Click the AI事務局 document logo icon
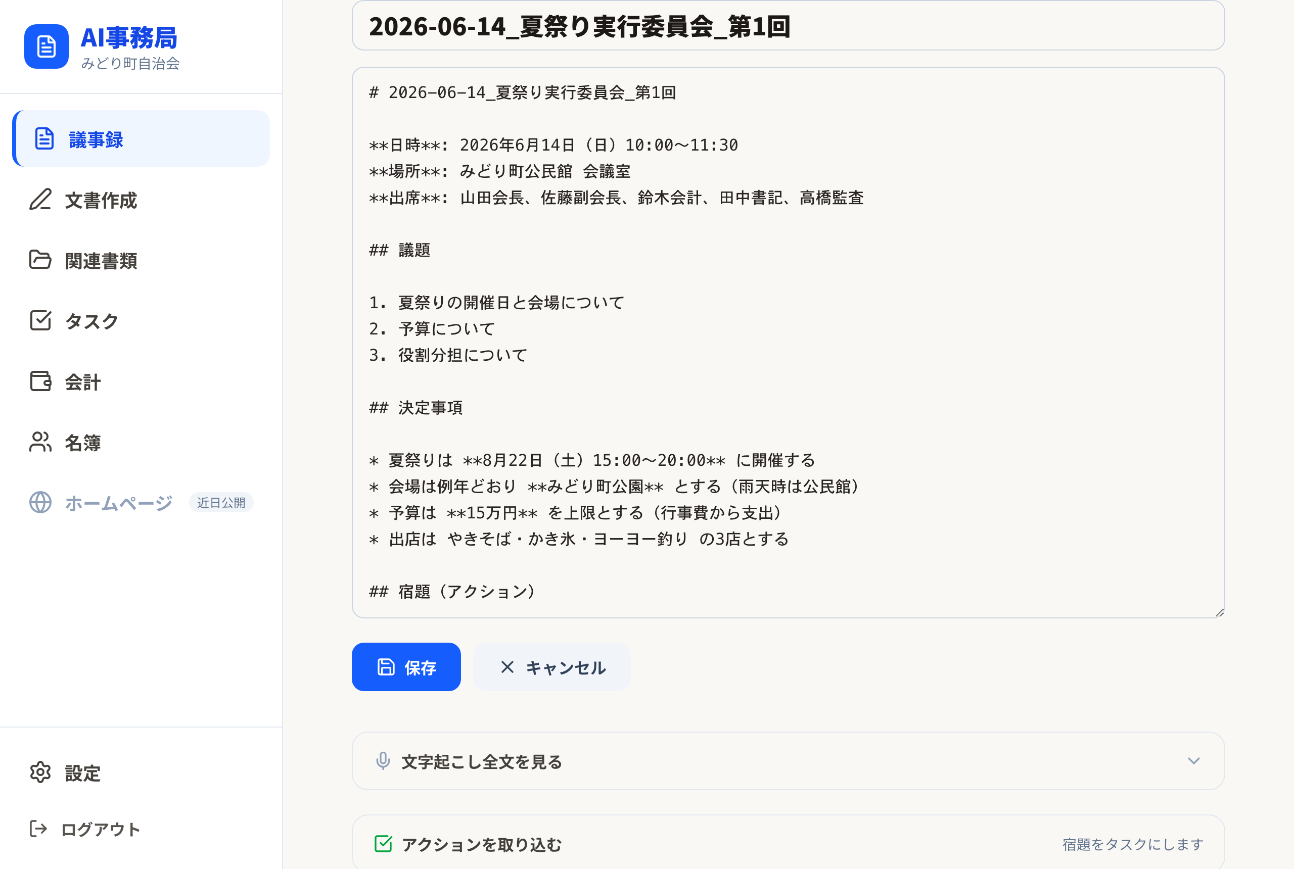This screenshot has width=1294, height=869. coord(47,46)
